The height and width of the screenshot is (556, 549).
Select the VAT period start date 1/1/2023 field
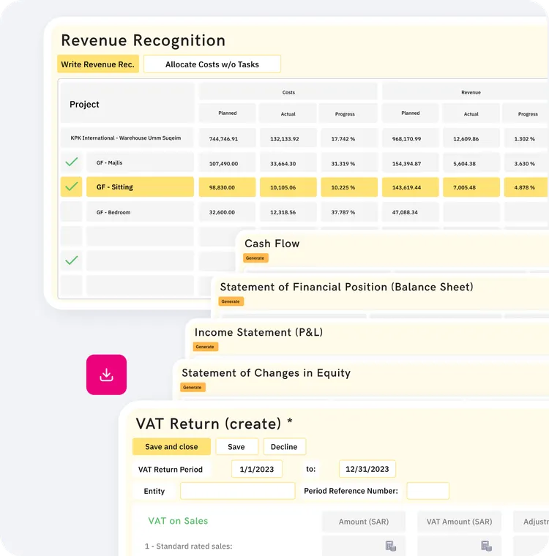[257, 469]
